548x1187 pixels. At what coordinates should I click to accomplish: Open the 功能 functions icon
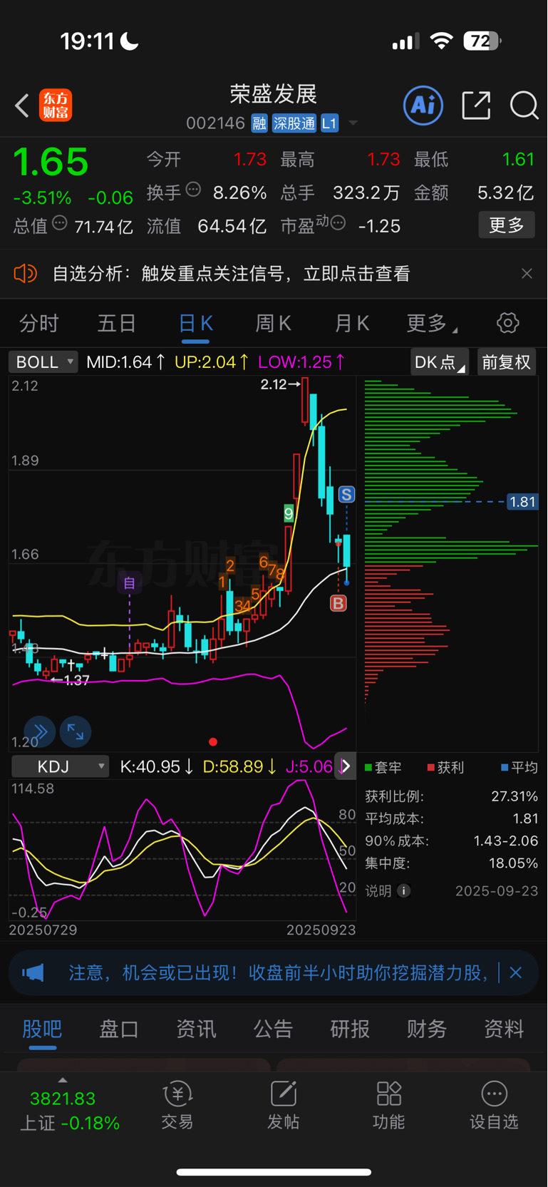point(388,1106)
